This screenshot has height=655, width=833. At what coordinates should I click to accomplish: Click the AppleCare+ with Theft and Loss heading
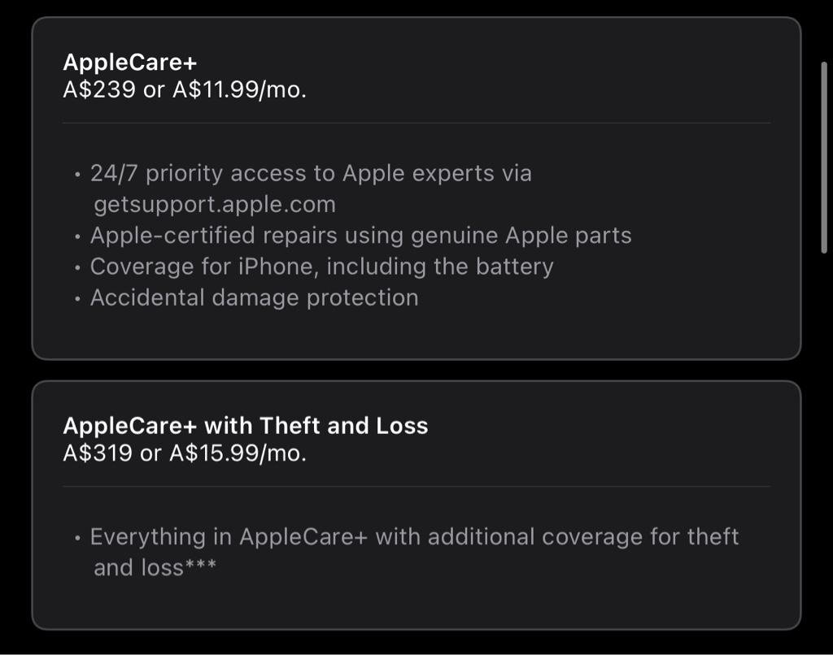tap(246, 426)
